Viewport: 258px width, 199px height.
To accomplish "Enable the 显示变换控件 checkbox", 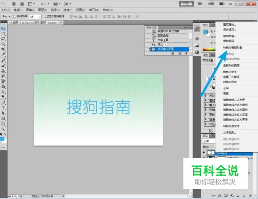I will point(46,16).
